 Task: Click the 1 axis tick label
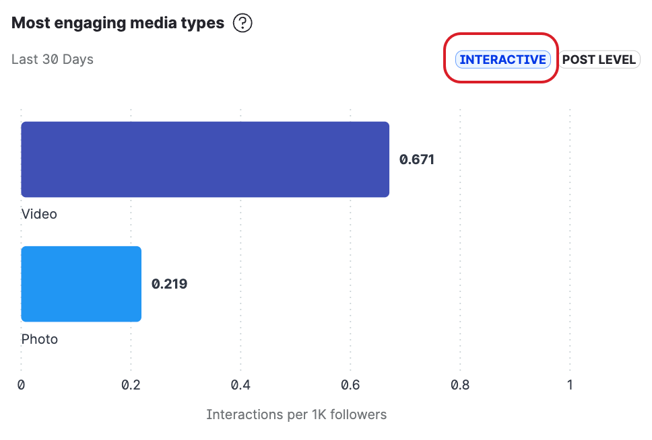[x=570, y=386]
